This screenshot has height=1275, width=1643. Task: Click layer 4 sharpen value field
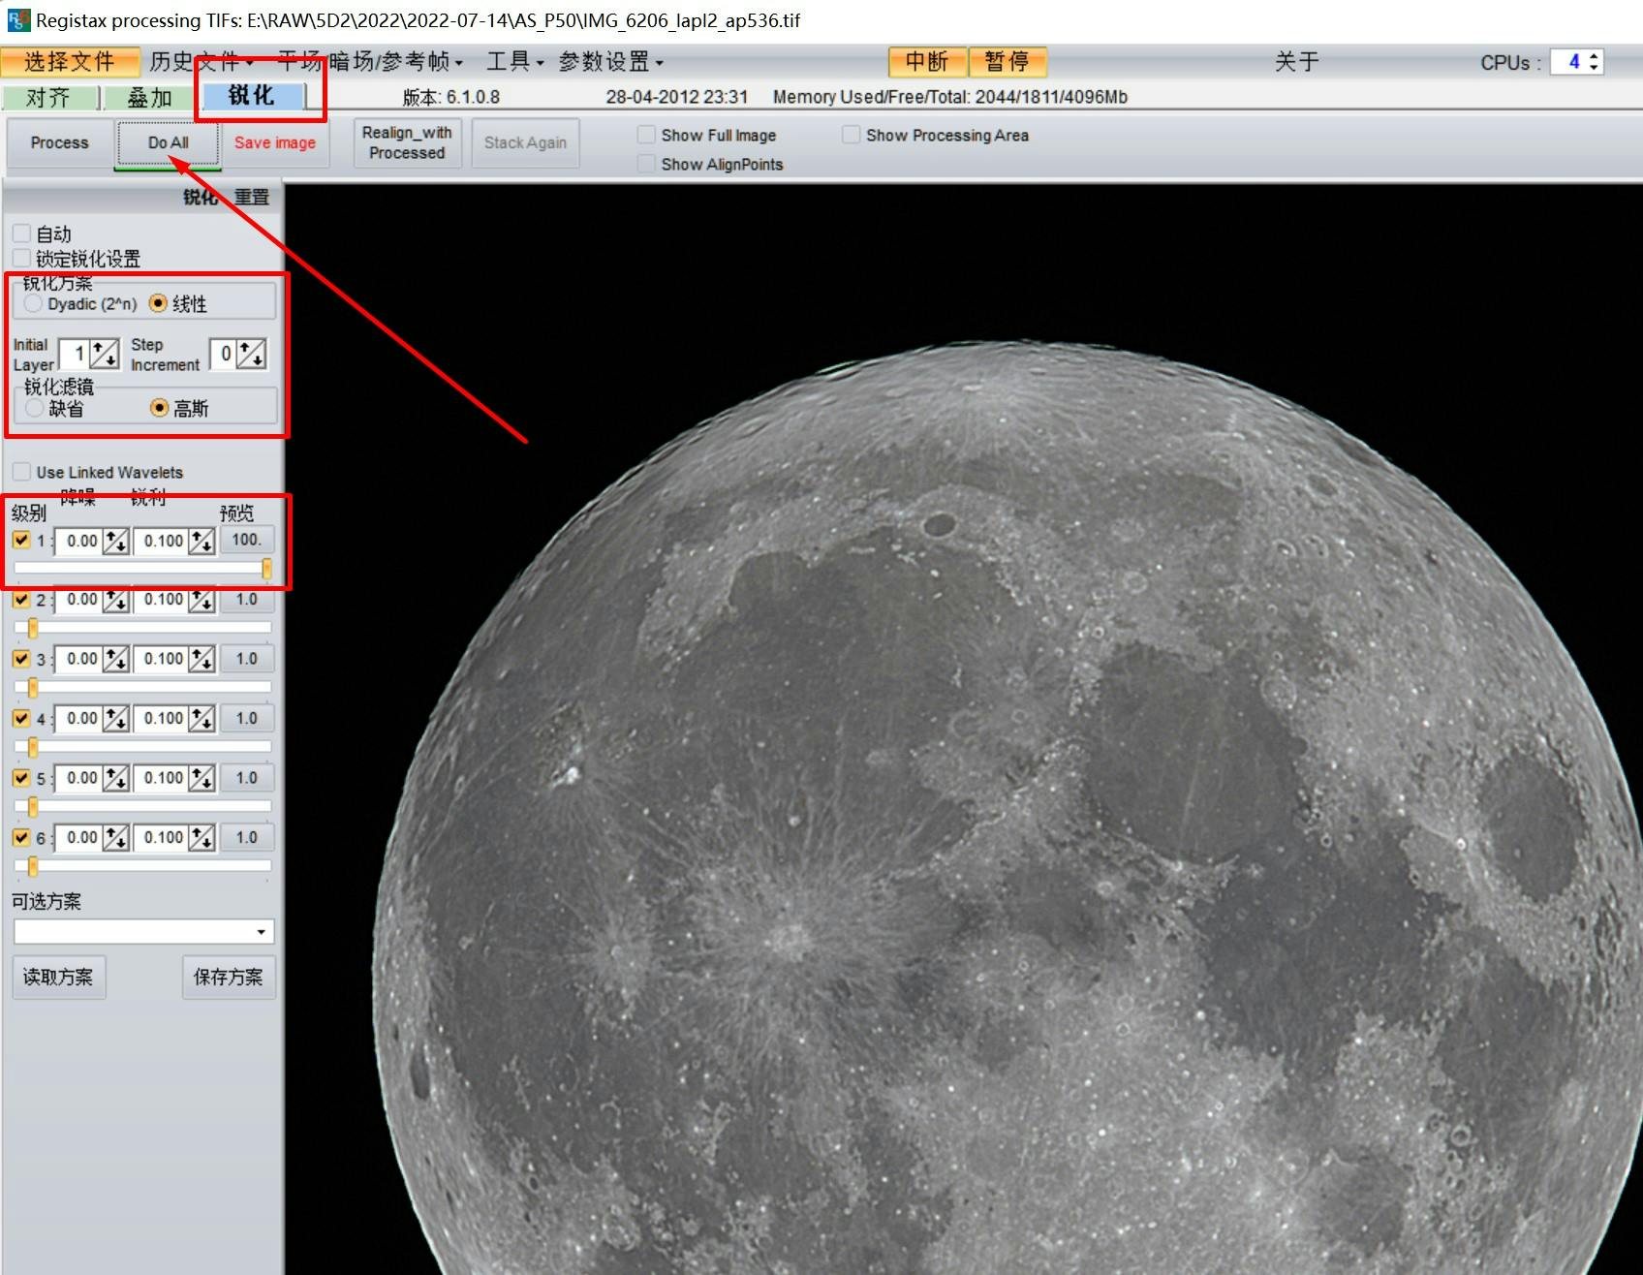pyautogui.click(x=162, y=720)
